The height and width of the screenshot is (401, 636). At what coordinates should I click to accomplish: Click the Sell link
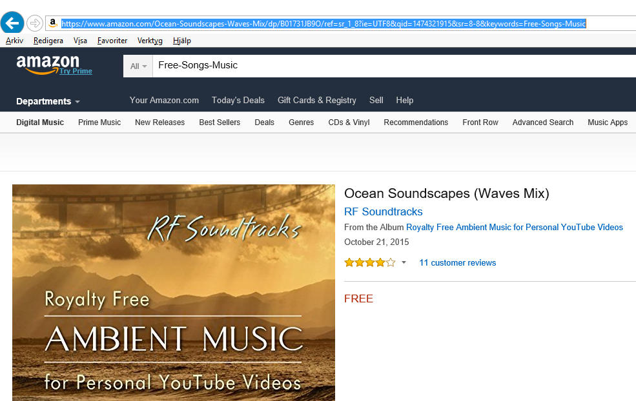tap(376, 100)
